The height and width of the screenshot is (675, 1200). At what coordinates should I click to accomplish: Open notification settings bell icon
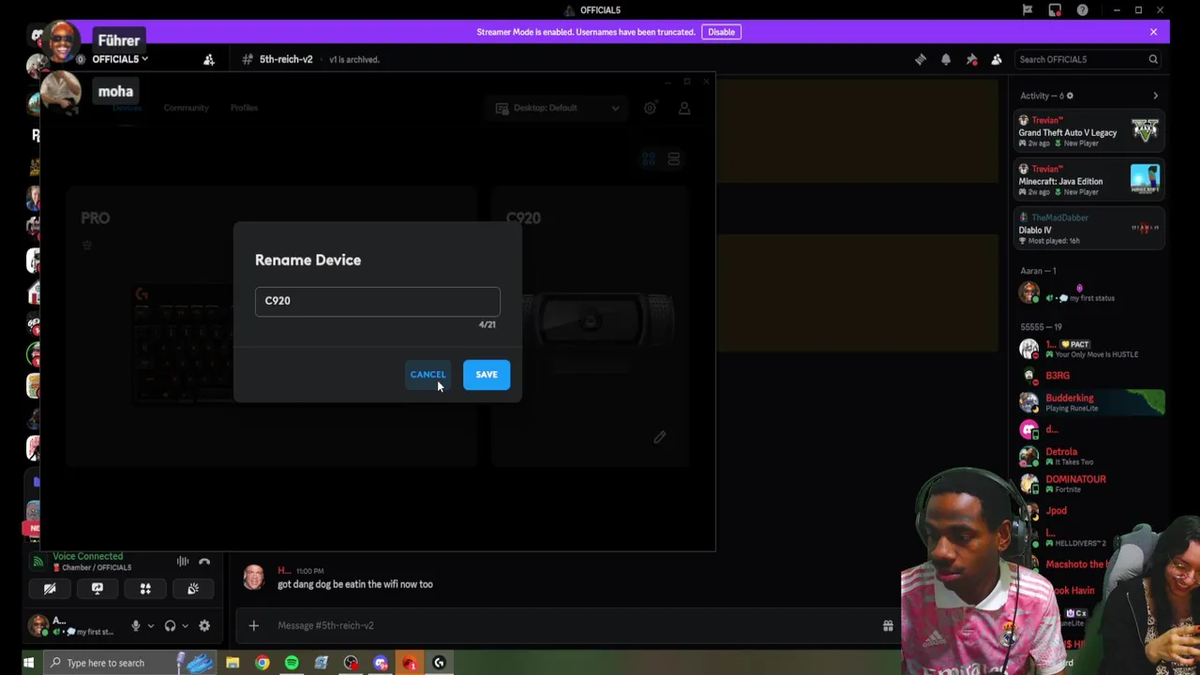946,59
